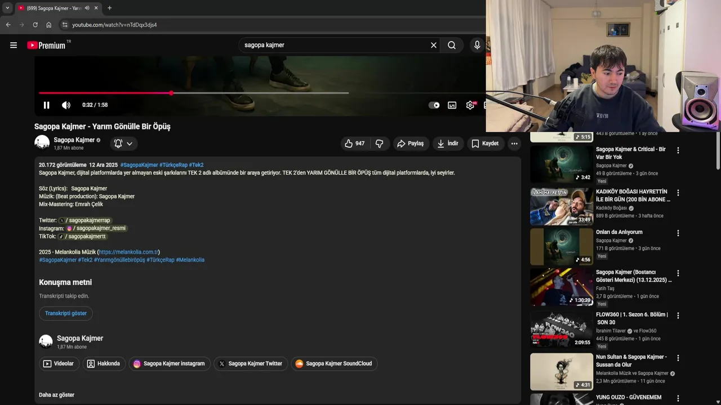This screenshot has width=721, height=405.
Task: Run search with magnifier icon
Action: pyautogui.click(x=452, y=45)
